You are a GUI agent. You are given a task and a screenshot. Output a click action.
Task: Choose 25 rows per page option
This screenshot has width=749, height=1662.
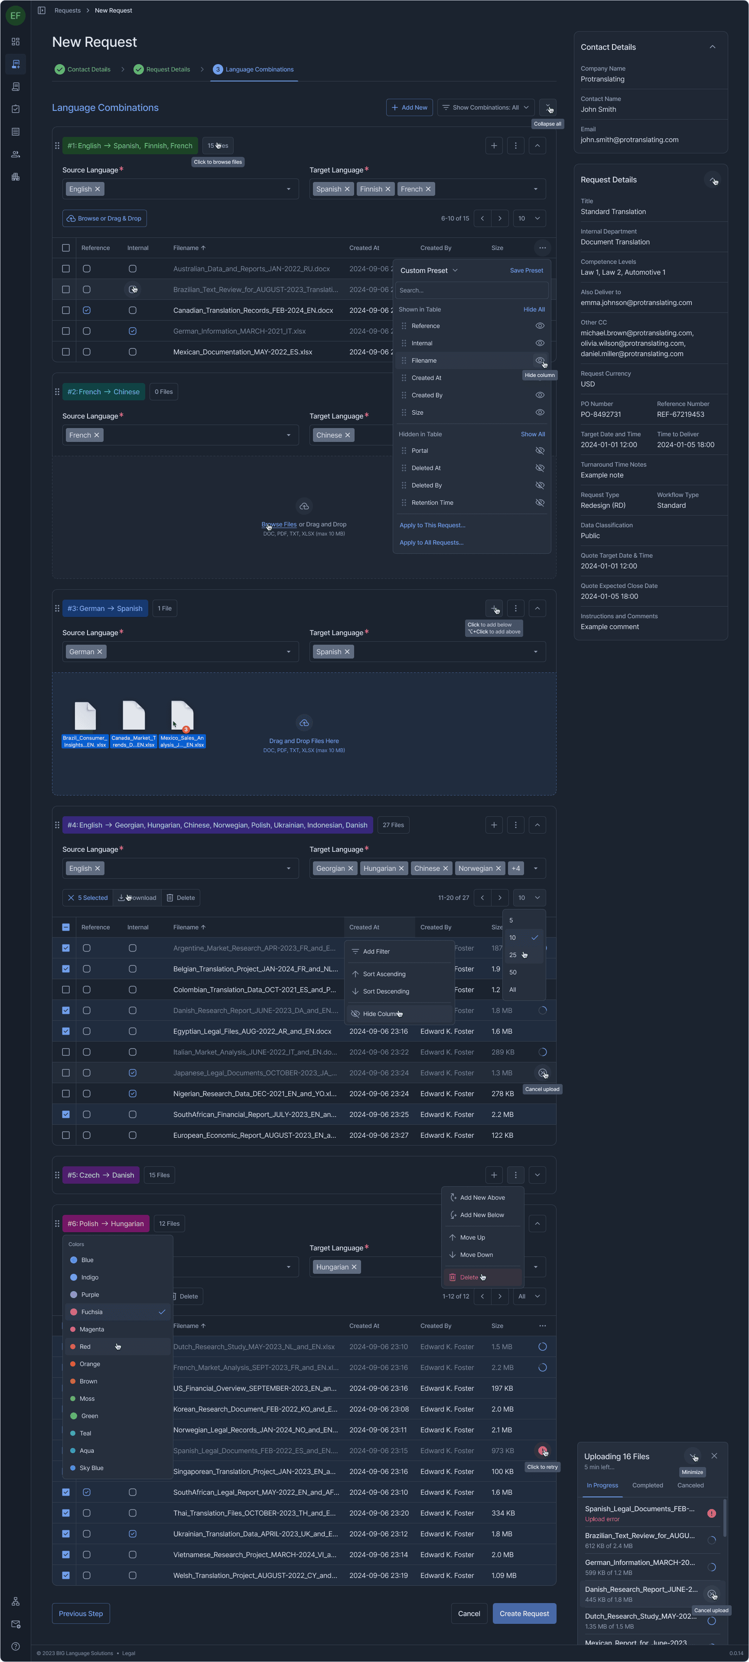pos(524,955)
